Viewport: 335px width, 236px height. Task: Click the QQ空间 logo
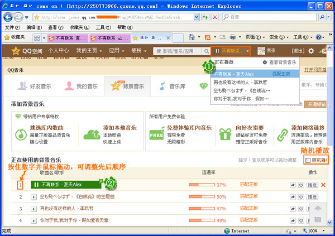pos(27,51)
